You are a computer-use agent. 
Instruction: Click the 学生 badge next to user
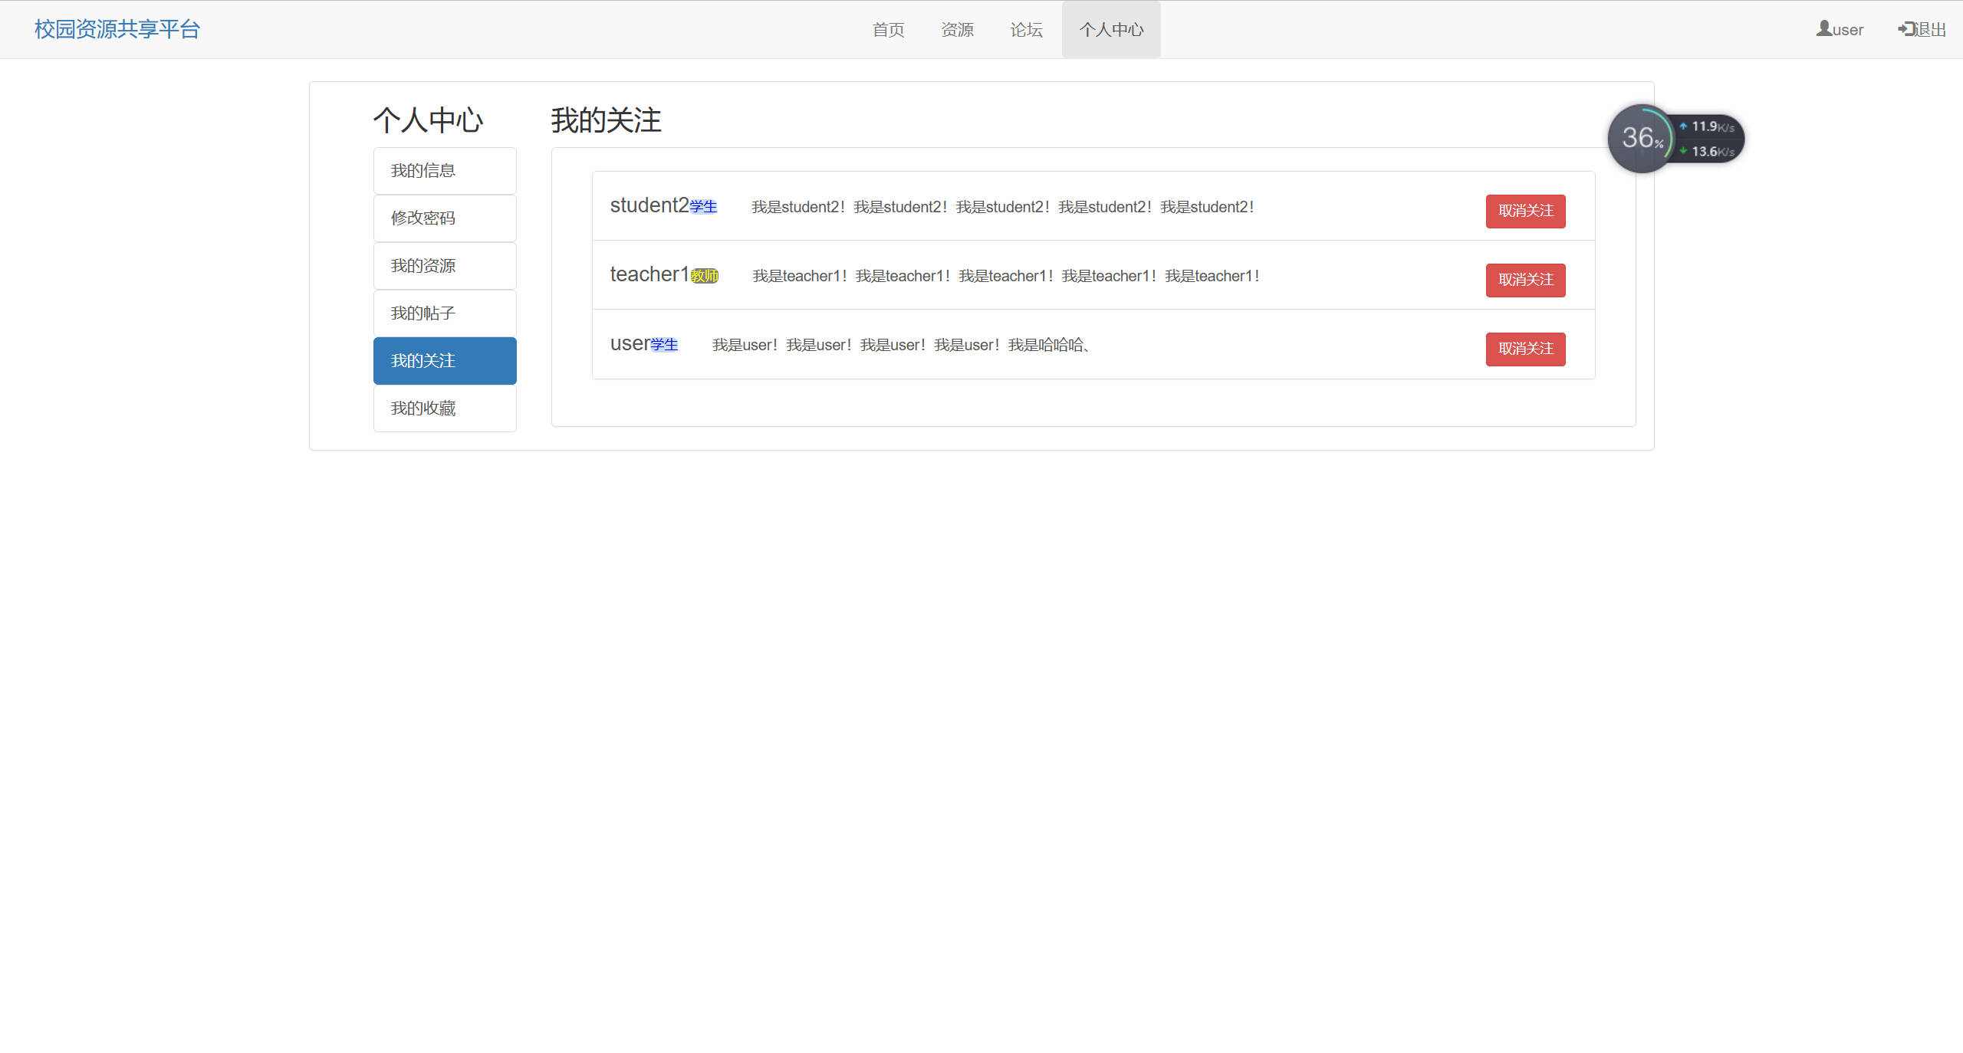point(664,345)
